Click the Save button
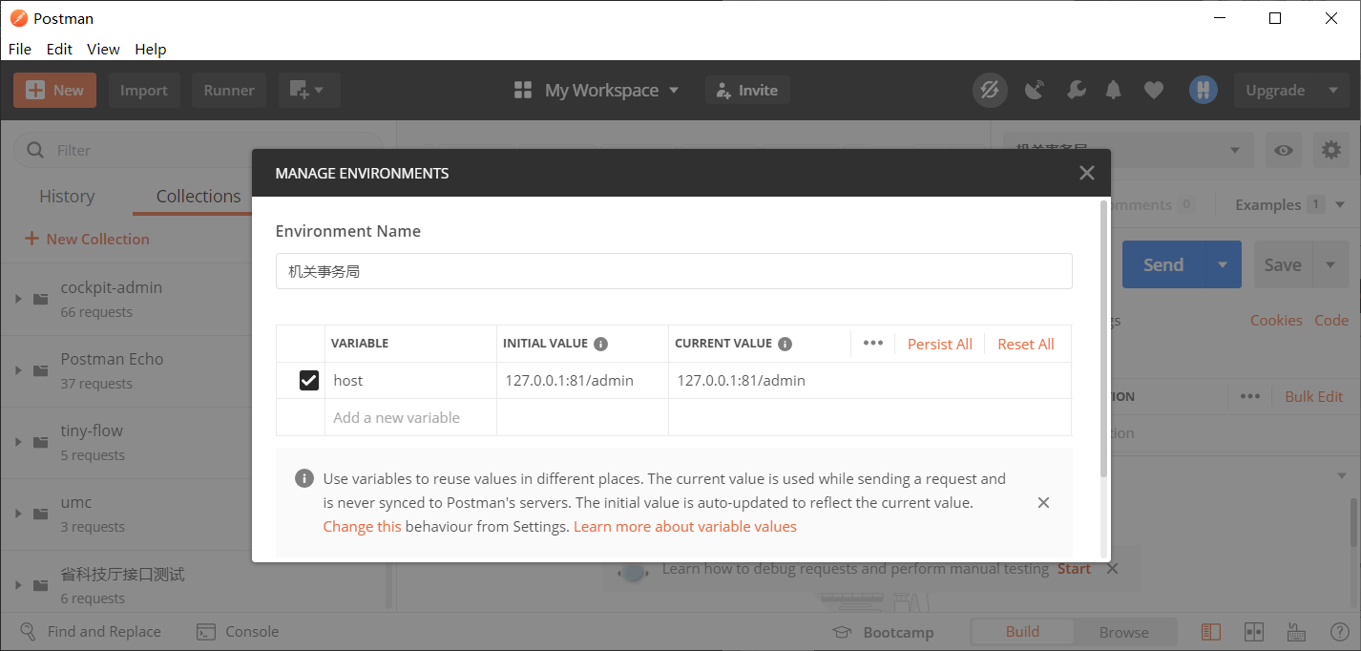 pyautogui.click(x=1283, y=264)
